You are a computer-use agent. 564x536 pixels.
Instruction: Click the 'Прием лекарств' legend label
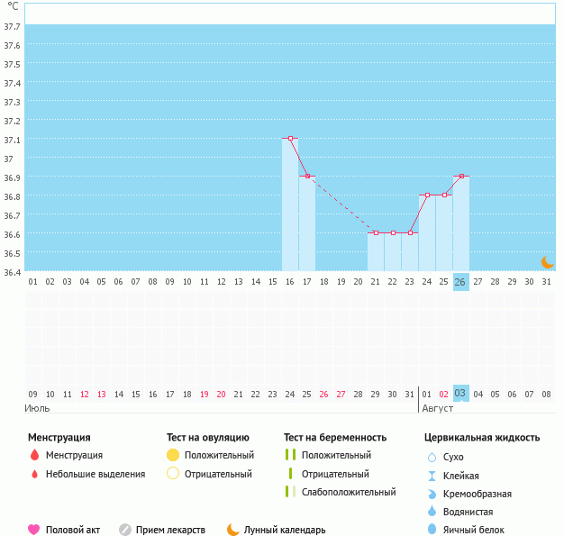click(x=170, y=530)
